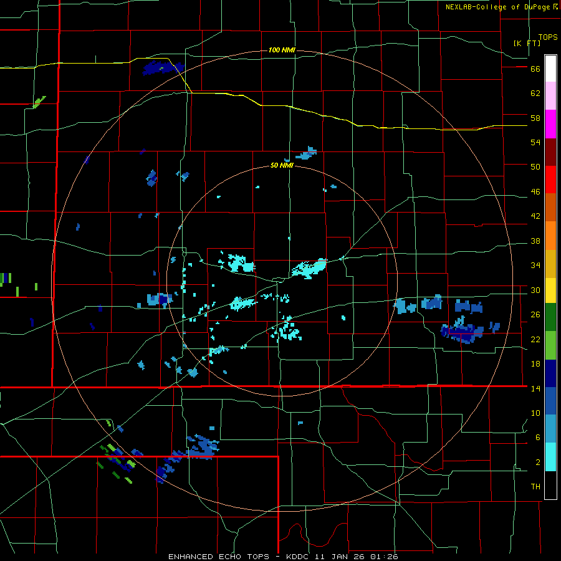The width and height of the screenshot is (561, 561).
Task: Select the 10 legend value
Action: tap(535, 413)
